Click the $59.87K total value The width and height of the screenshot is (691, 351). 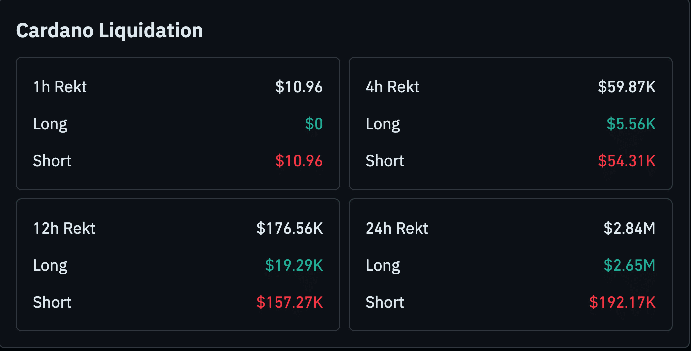tap(627, 87)
